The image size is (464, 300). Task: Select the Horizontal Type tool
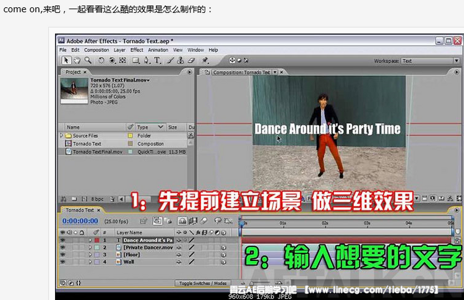click(157, 61)
